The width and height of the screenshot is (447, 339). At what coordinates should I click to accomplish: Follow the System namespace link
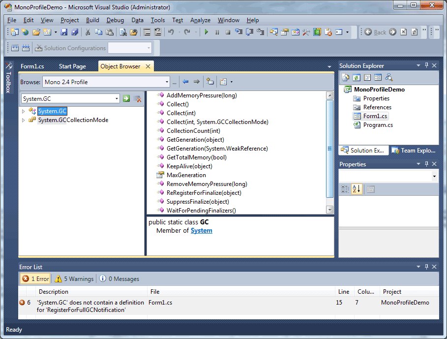click(x=201, y=231)
